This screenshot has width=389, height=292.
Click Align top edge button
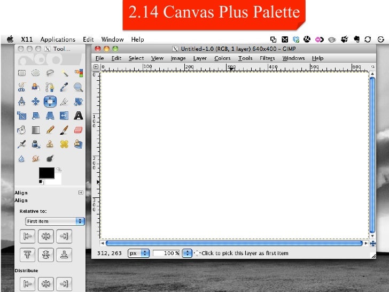point(27,255)
